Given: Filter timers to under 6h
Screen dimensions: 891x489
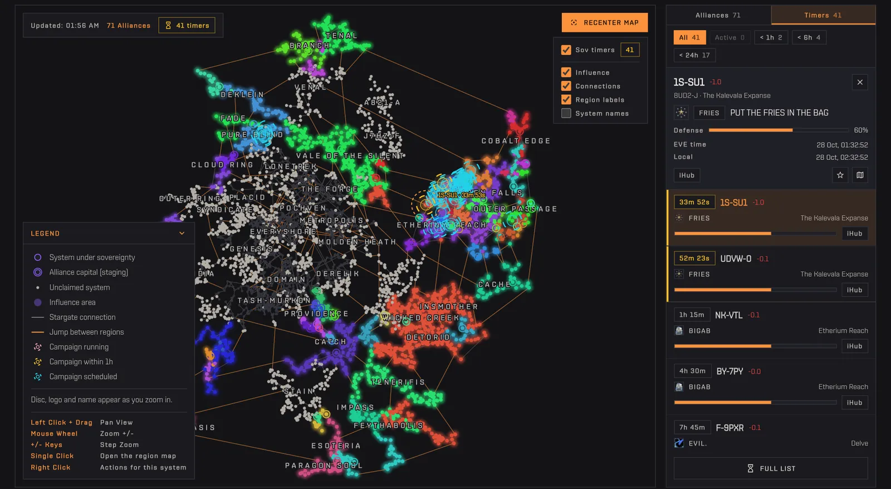Looking at the screenshot, I should tap(809, 37).
